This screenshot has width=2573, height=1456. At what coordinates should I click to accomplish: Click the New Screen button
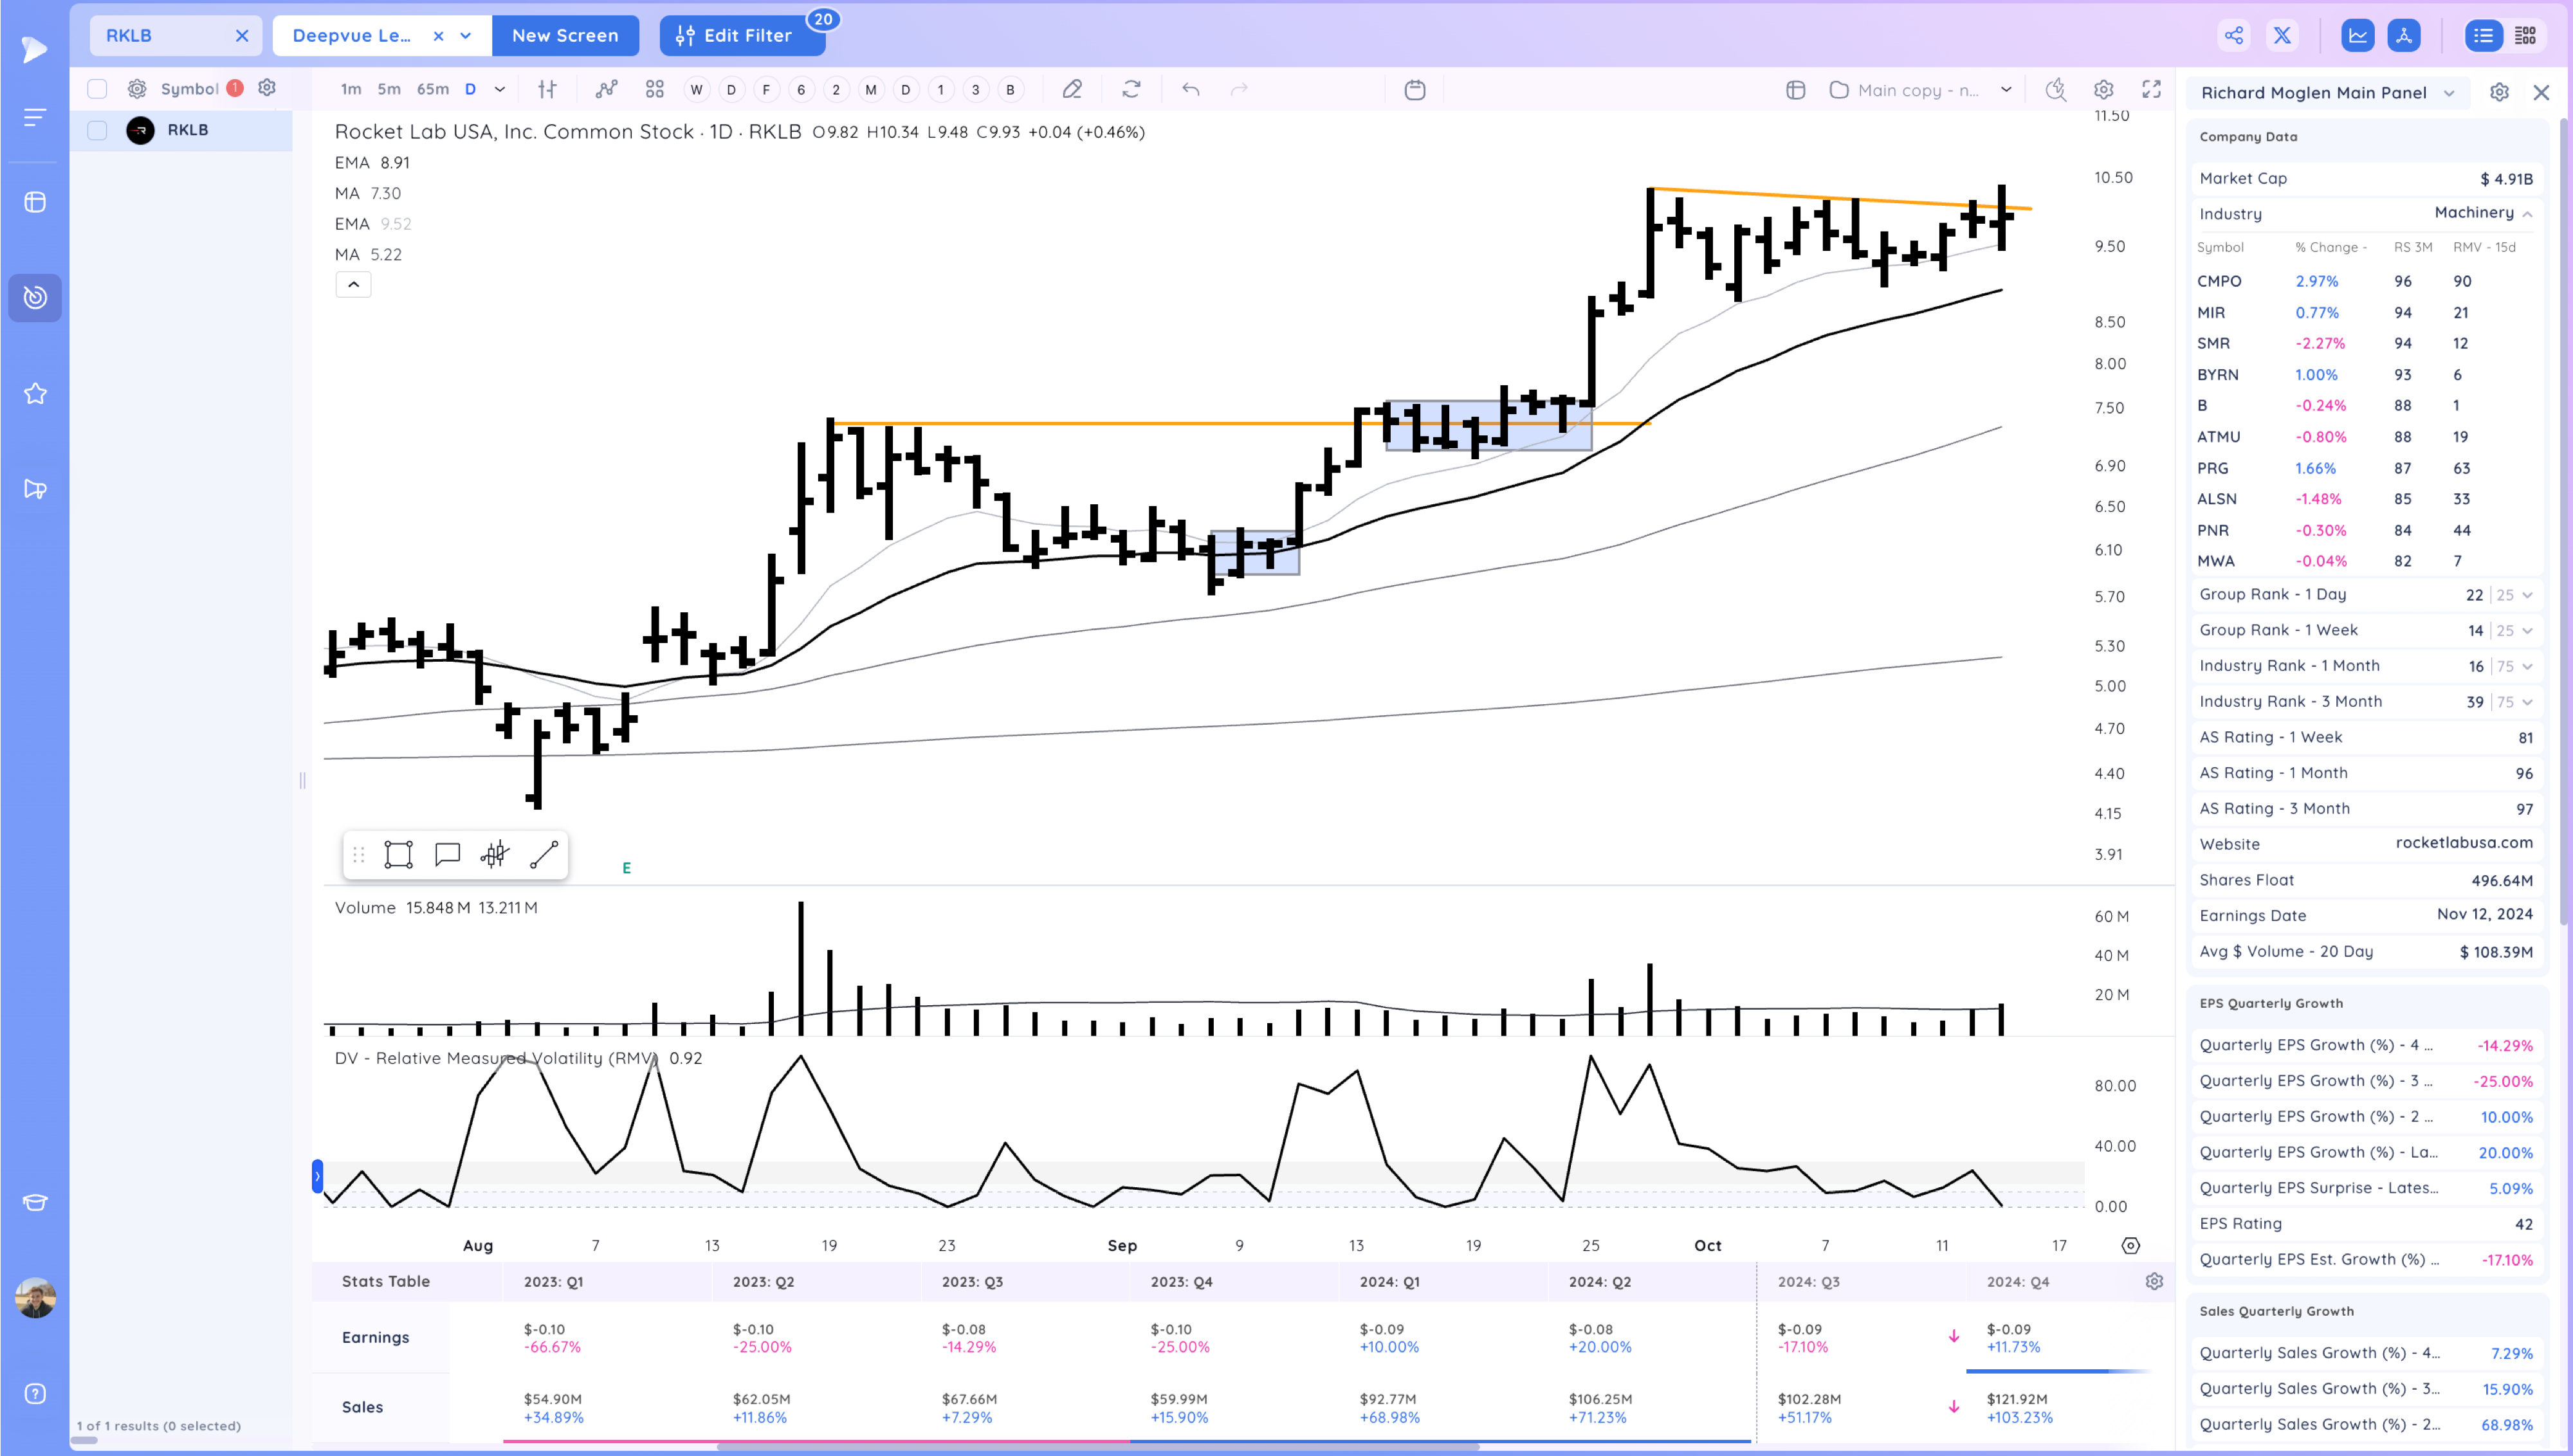pos(565,36)
